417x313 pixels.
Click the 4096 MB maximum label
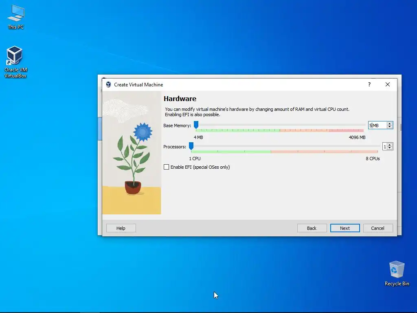click(357, 137)
